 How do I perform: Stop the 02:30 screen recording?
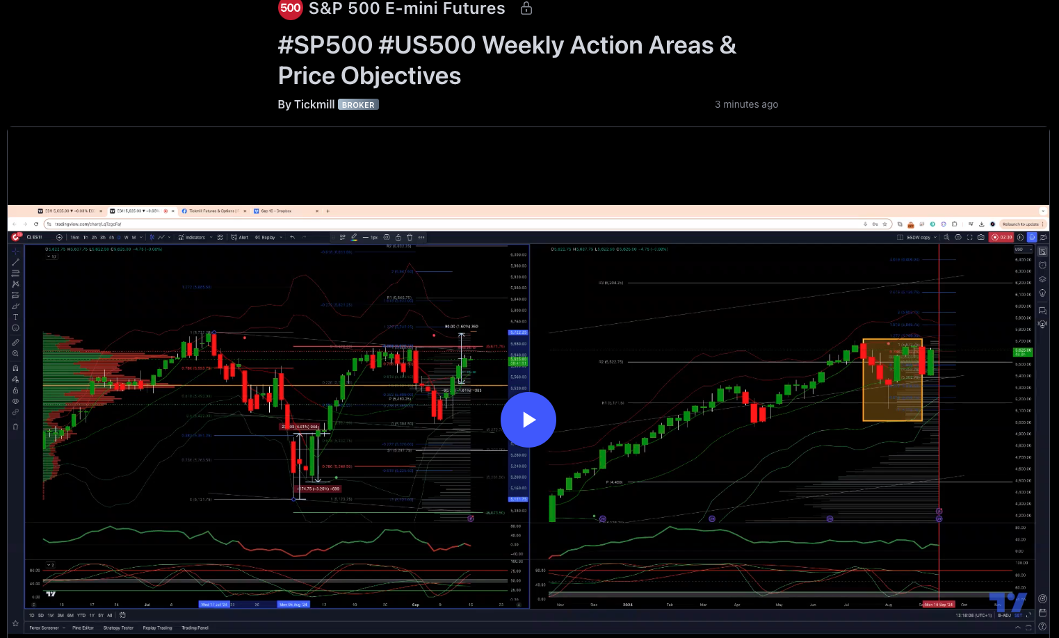(1001, 237)
